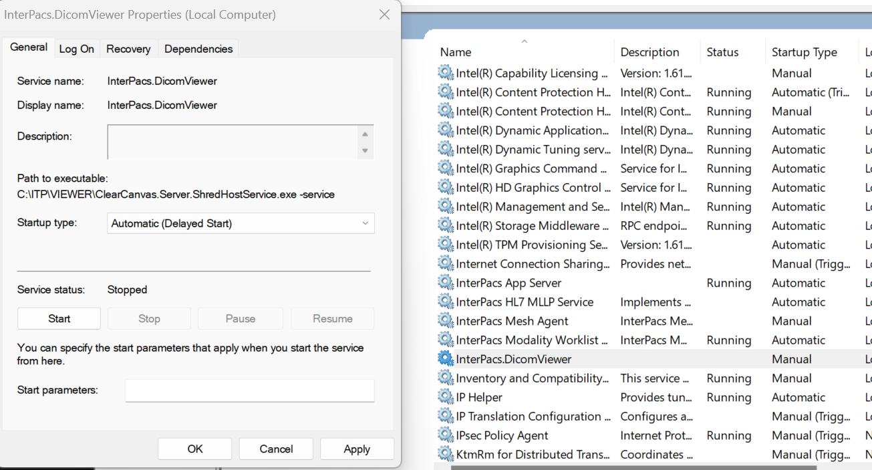The image size is (872, 470).
Task: Open the Dependencies tab
Action: [198, 49]
